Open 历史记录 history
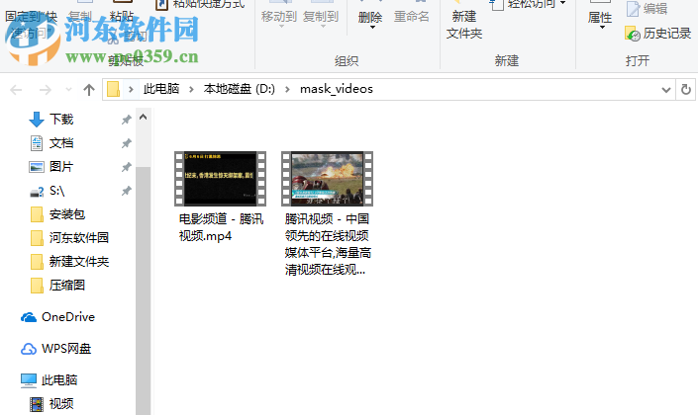Viewport: 698px width, 415px height. [658, 34]
